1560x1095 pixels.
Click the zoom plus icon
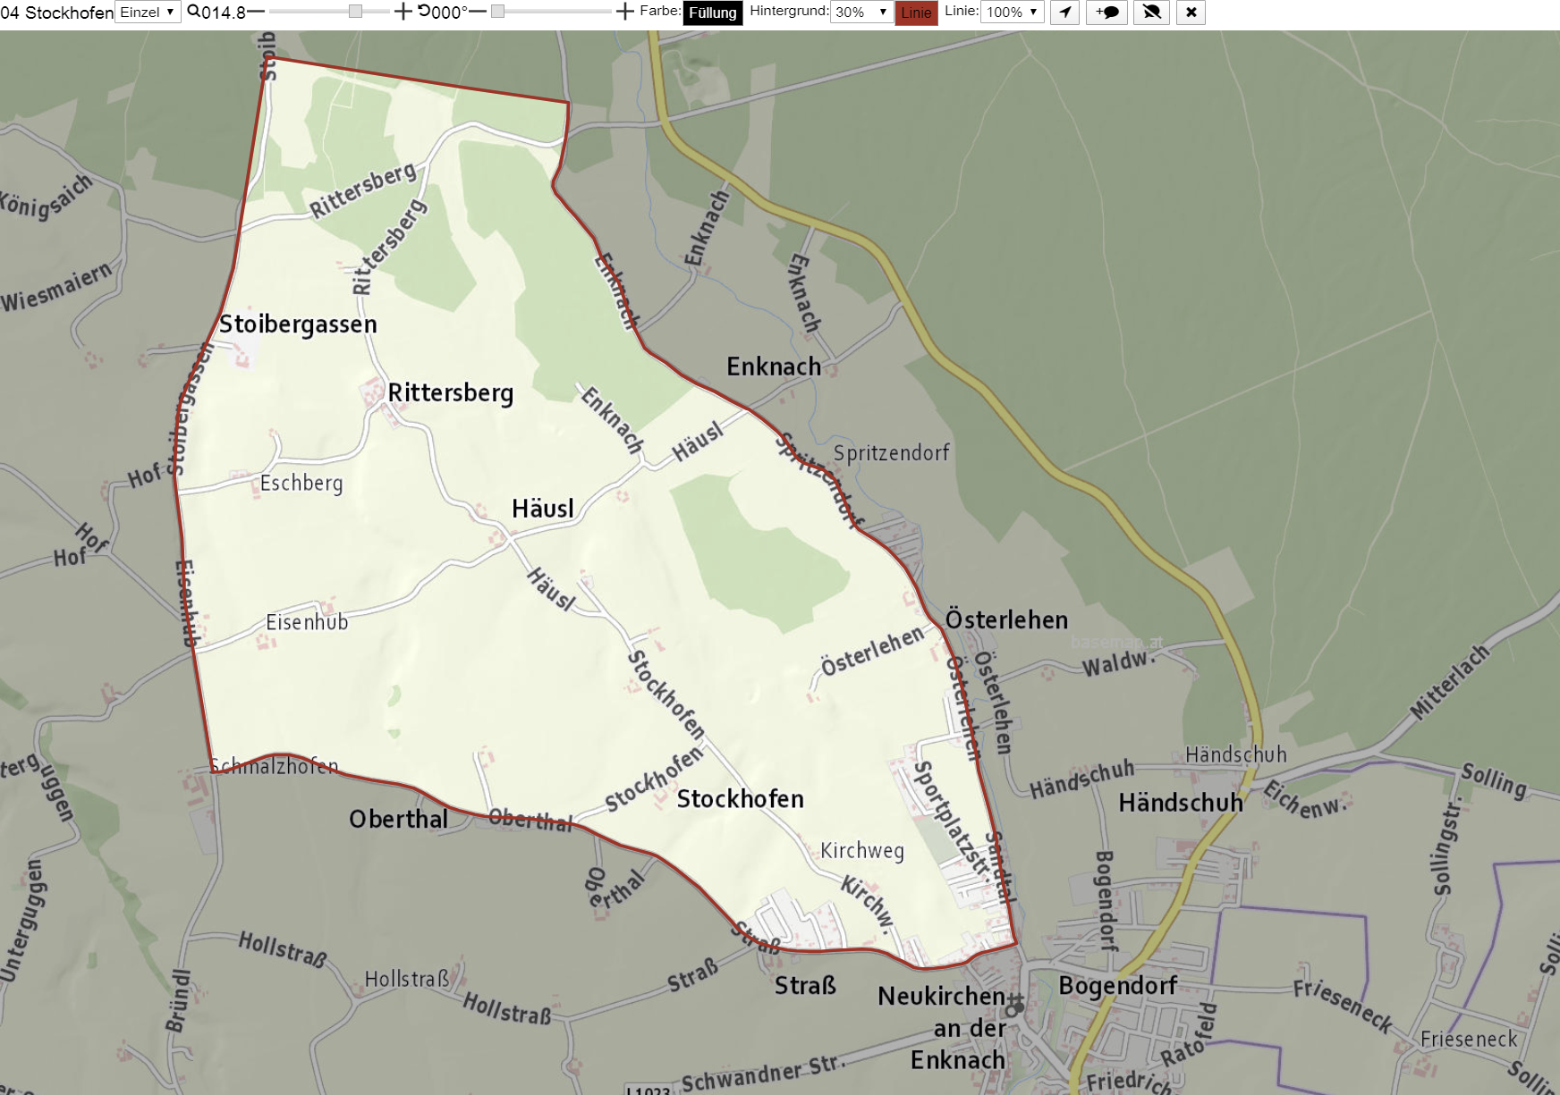coord(403,12)
